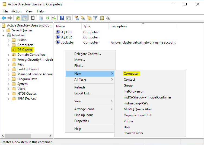Screen dimensions: 204x145
Task: Toggle the Show/Hide Action Pane icon
Action: (68, 18)
